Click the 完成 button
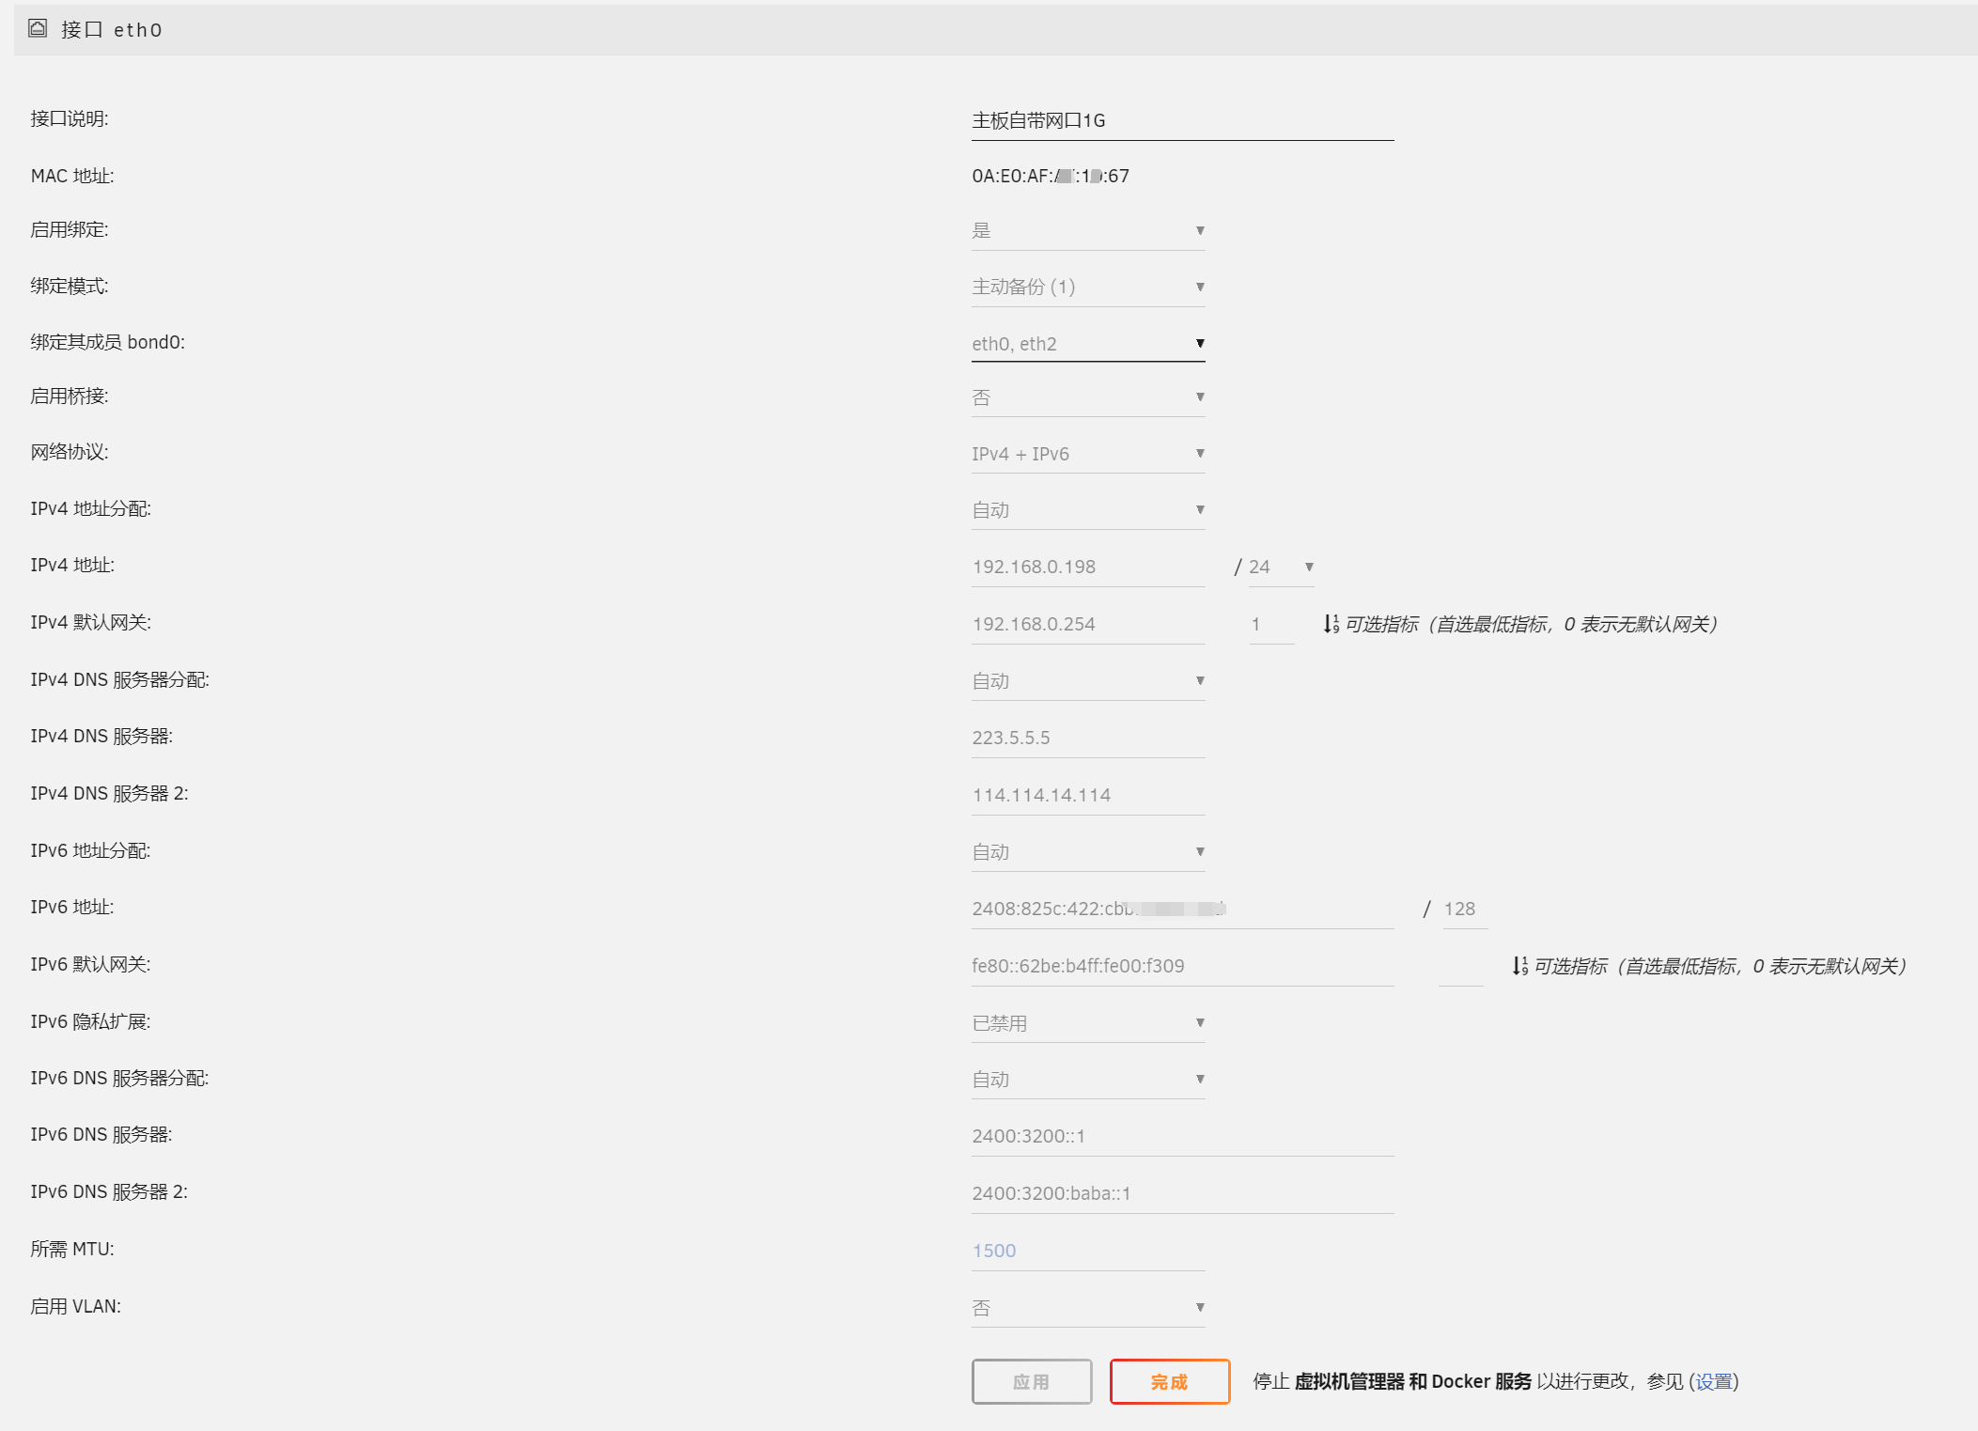The width and height of the screenshot is (1978, 1431). [x=1170, y=1381]
